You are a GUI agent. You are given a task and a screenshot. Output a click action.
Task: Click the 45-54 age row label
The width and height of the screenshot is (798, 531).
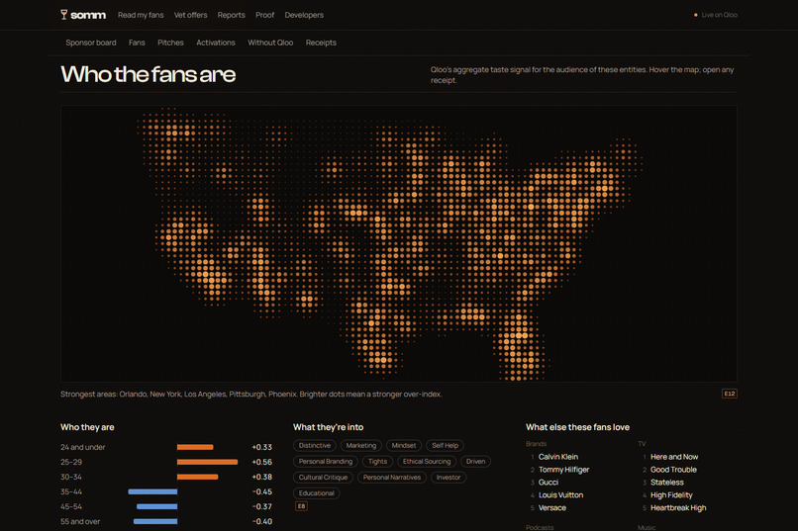coord(70,506)
